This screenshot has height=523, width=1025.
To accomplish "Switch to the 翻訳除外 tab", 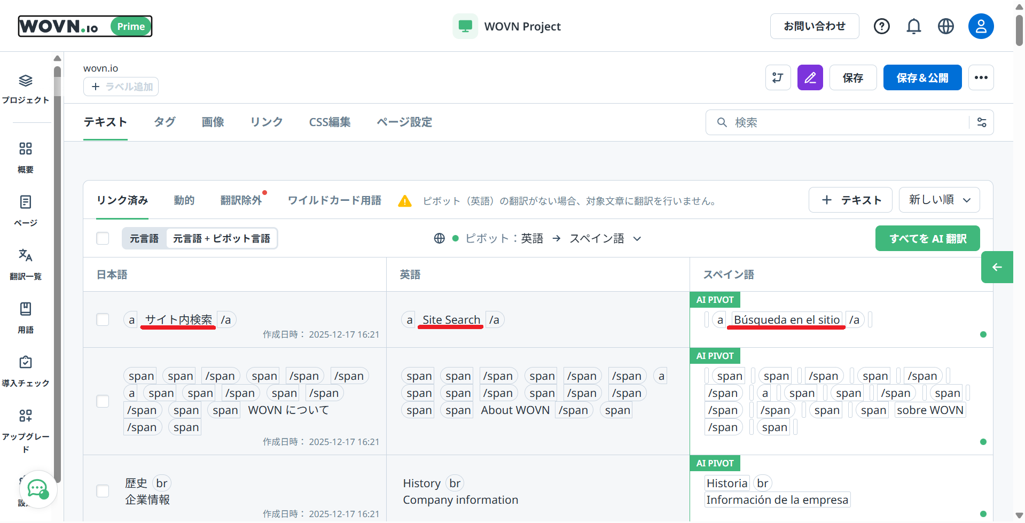I will pyautogui.click(x=241, y=200).
